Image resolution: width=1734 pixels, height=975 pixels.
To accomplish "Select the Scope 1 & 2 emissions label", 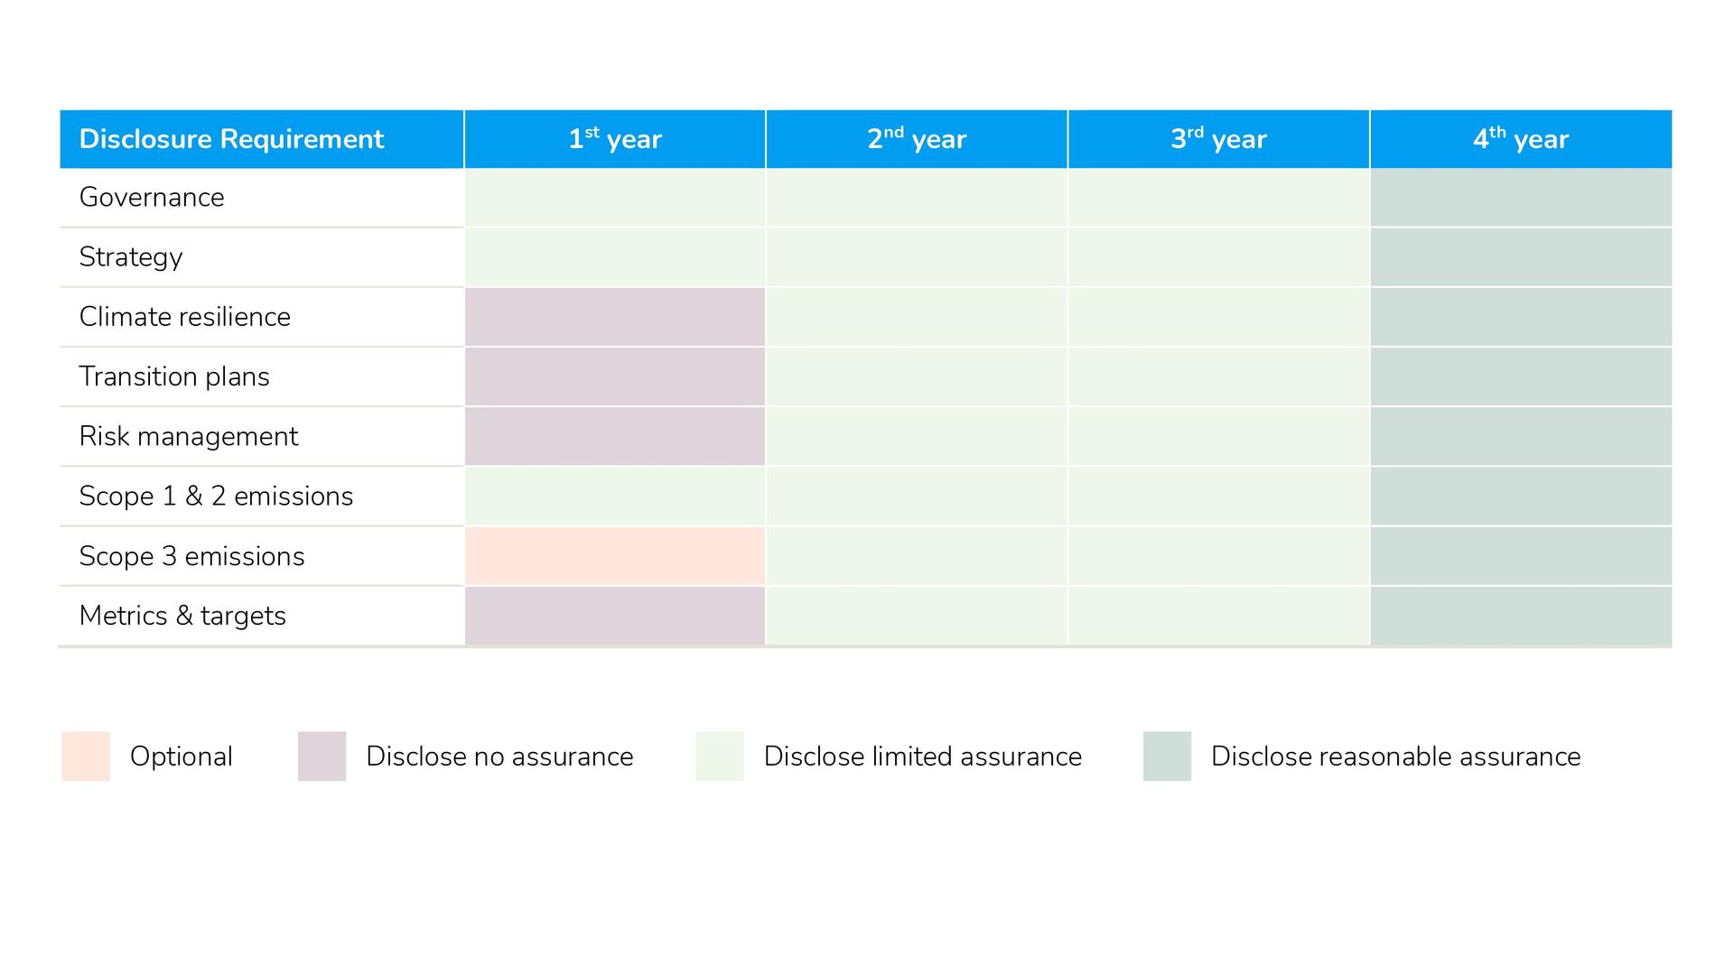I will (x=216, y=496).
